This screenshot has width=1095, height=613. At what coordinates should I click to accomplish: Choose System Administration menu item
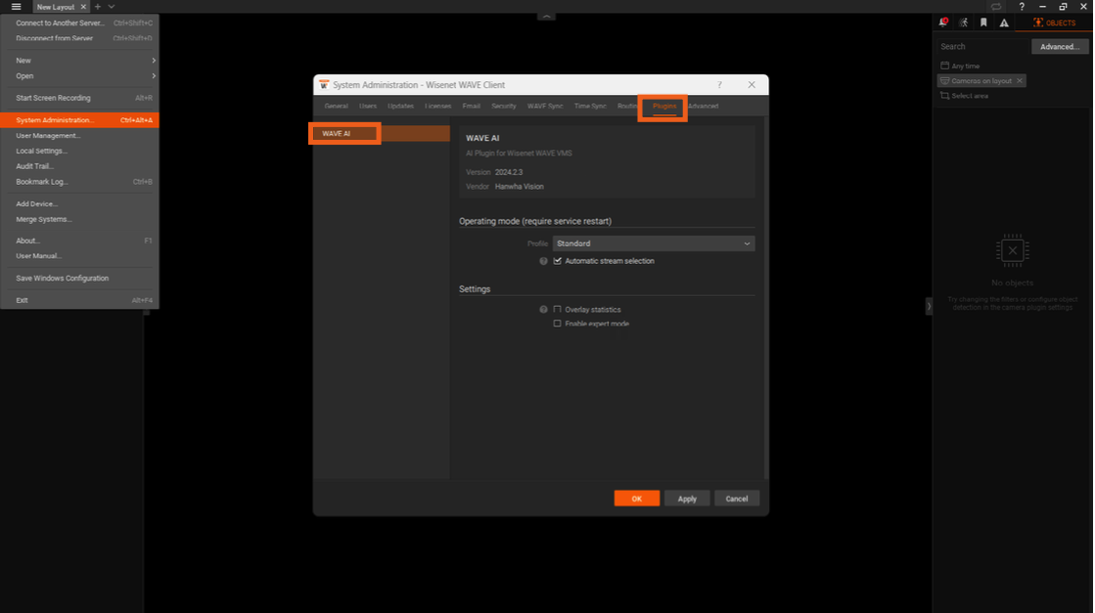[79, 120]
